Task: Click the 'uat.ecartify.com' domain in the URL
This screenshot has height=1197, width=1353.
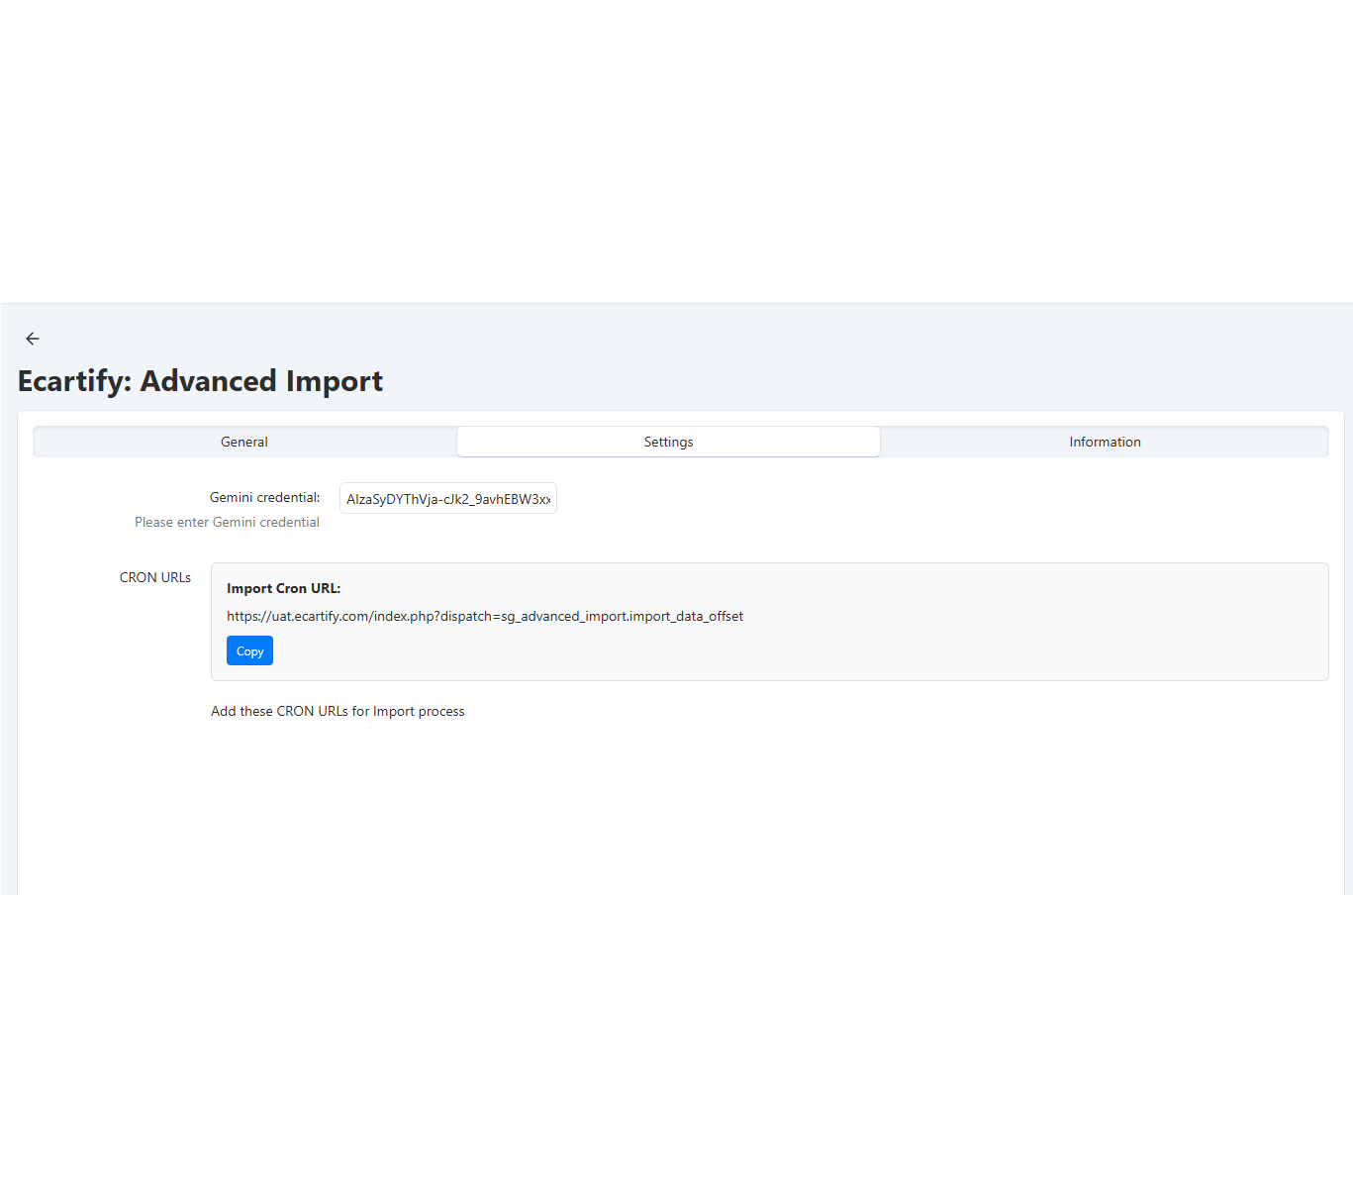Action: [x=320, y=616]
